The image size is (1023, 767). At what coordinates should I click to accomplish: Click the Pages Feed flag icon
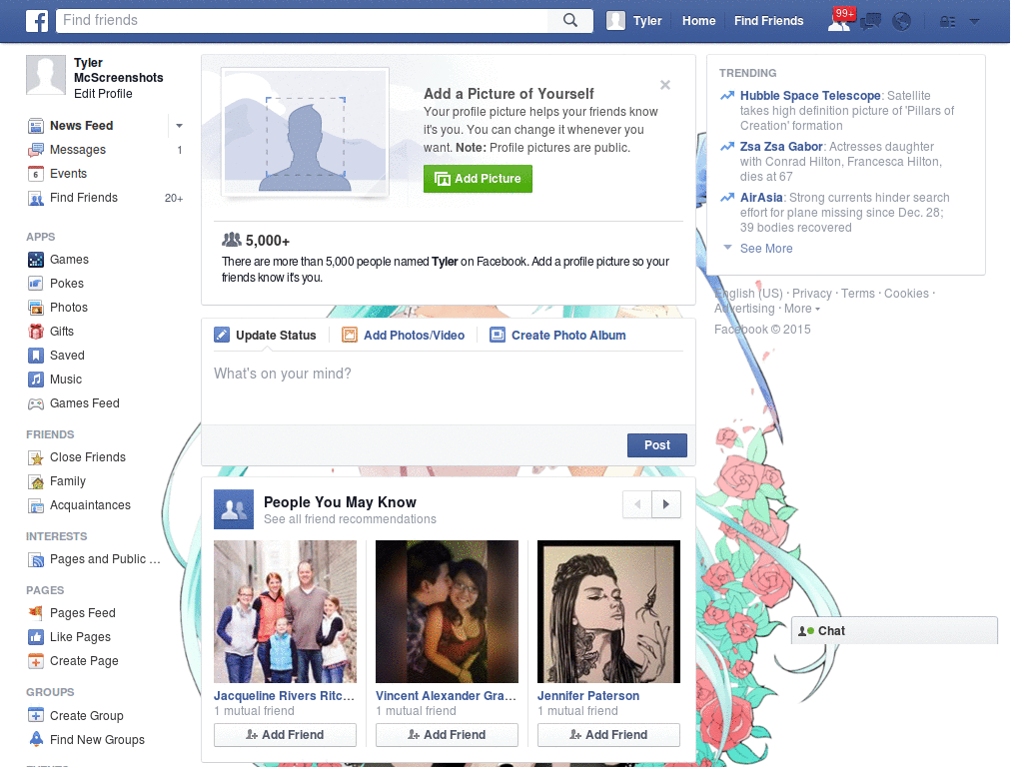point(36,613)
